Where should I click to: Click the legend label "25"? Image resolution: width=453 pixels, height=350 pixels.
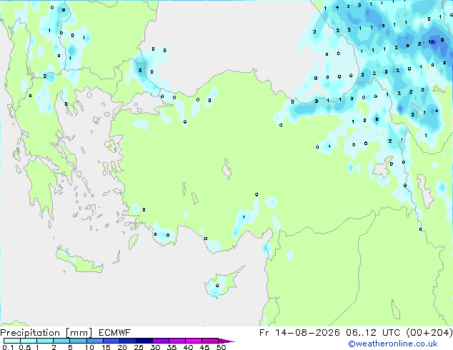[x=139, y=347]
